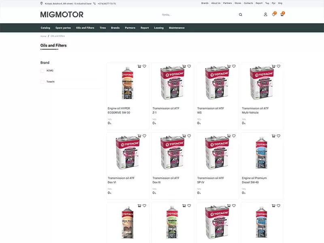Open the search magnifier icon in header
The image size is (324, 243).
(x=241, y=14)
